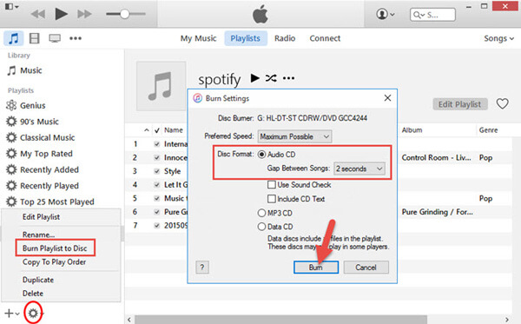The image size is (521, 324).
Task: Sort by the Genre column header
Action: click(488, 130)
